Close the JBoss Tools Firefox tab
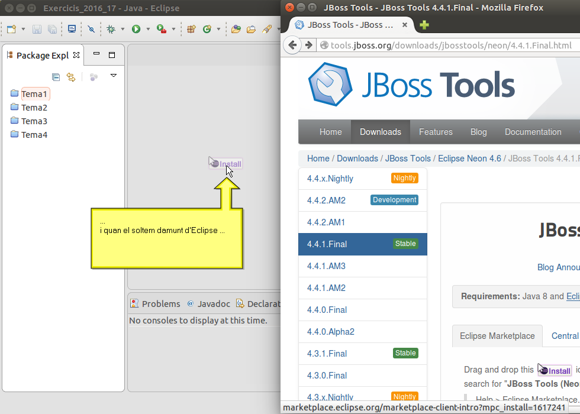This screenshot has width=580, height=414. coord(405,25)
